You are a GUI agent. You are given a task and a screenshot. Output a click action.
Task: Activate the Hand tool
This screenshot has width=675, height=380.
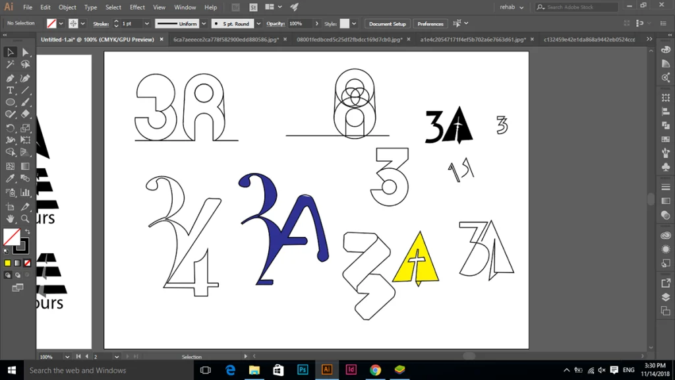(x=10, y=218)
